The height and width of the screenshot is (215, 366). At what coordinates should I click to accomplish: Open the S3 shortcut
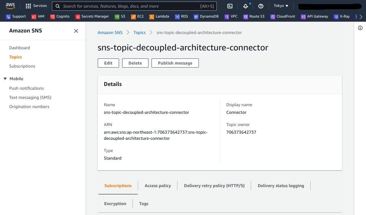(120, 16)
